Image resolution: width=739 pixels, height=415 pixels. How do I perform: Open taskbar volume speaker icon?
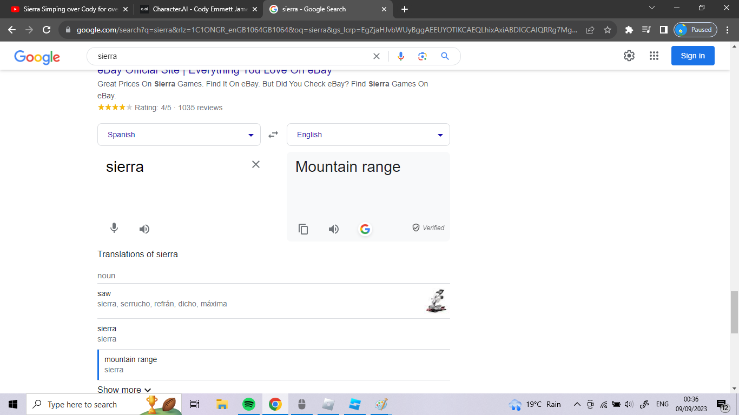tap(629, 404)
